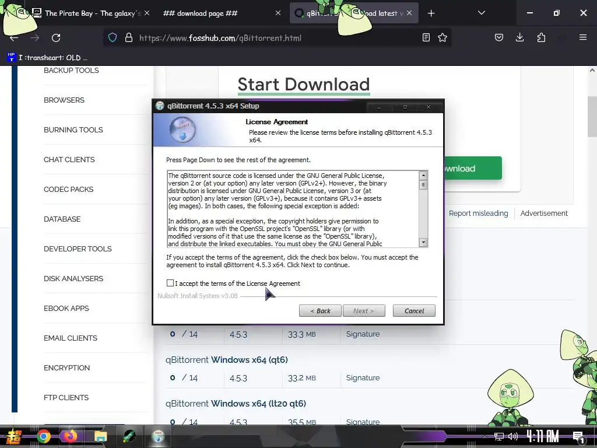The width and height of the screenshot is (597, 448).
Task: Open the Firefox downloads panel icon
Action: [519, 37]
